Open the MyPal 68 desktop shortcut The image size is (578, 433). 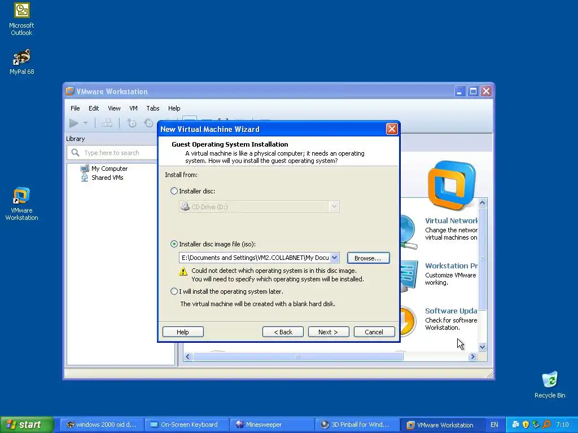point(21,61)
